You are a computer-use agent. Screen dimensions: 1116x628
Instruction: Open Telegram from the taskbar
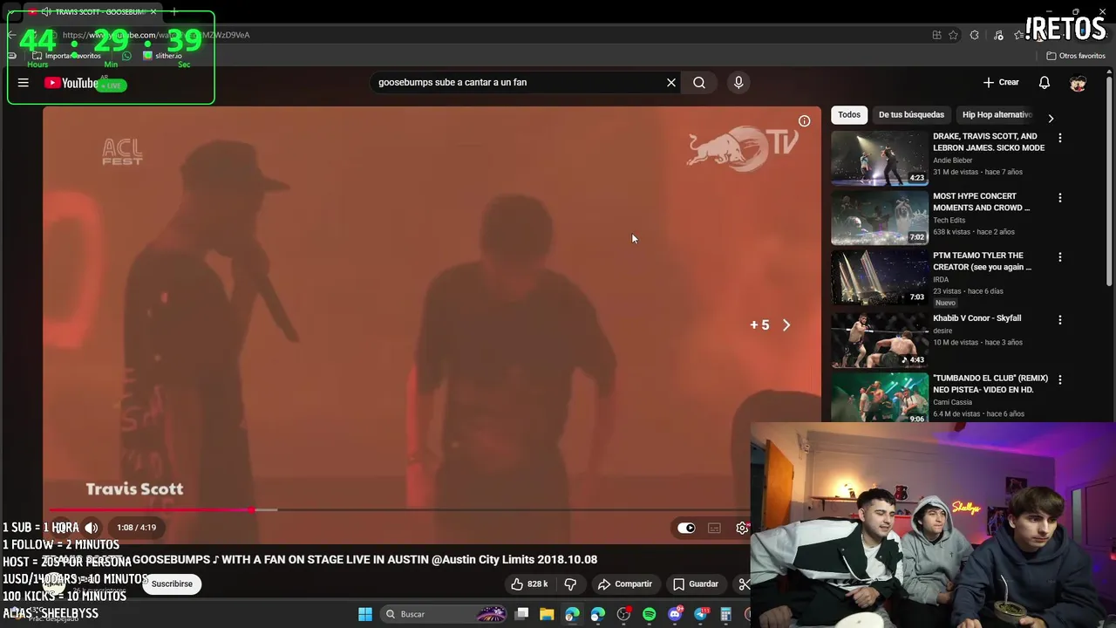[x=700, y=614]
